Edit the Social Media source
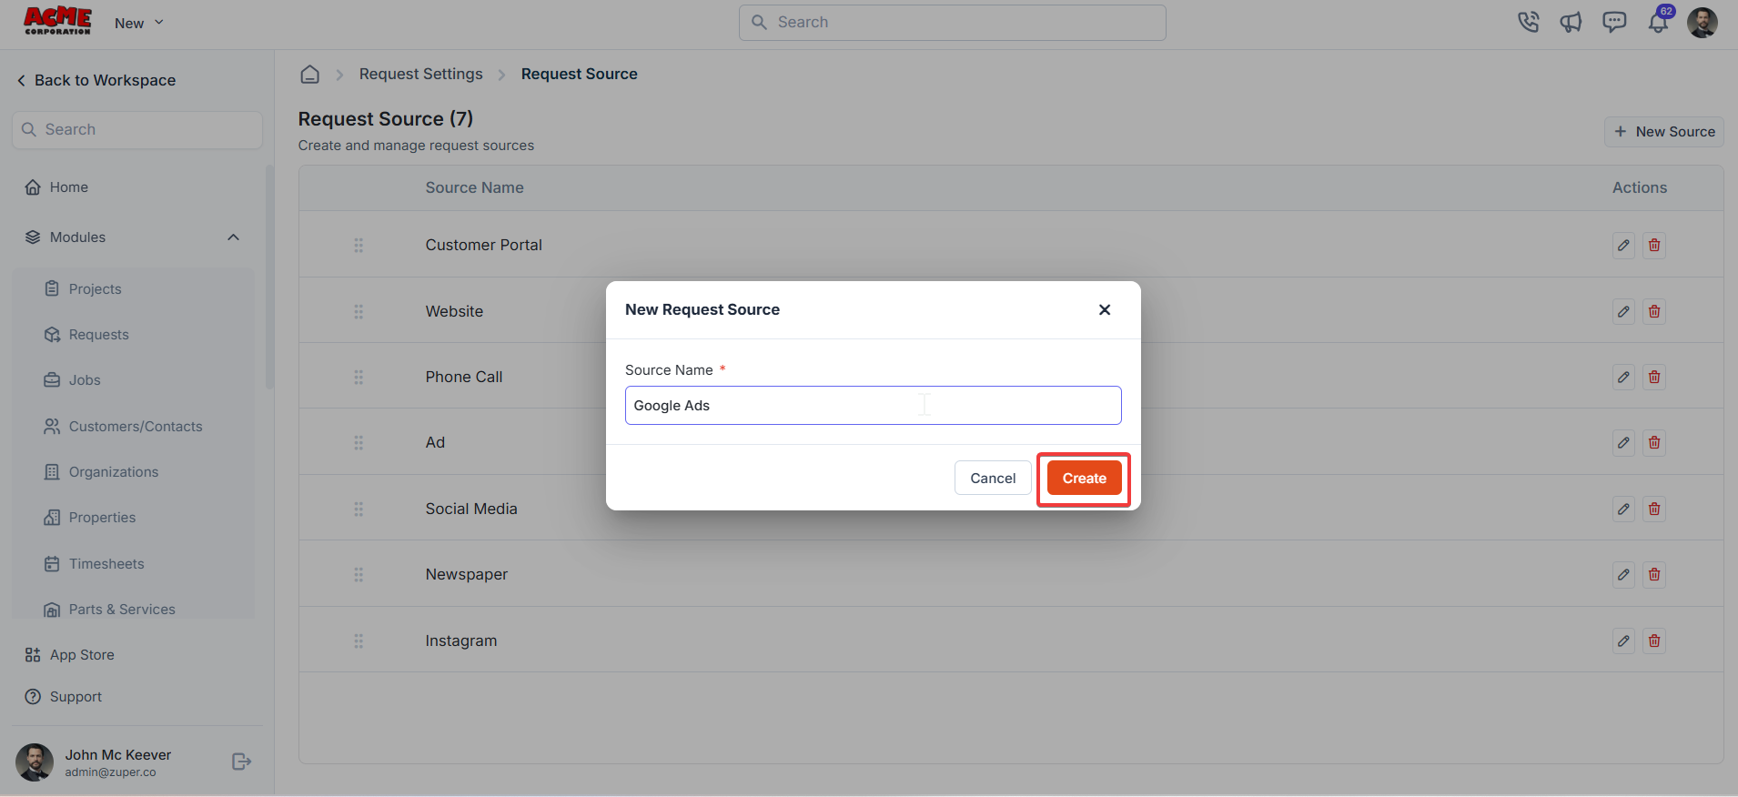Viewport: 1738px width, 797px height. pos(1623,509)
